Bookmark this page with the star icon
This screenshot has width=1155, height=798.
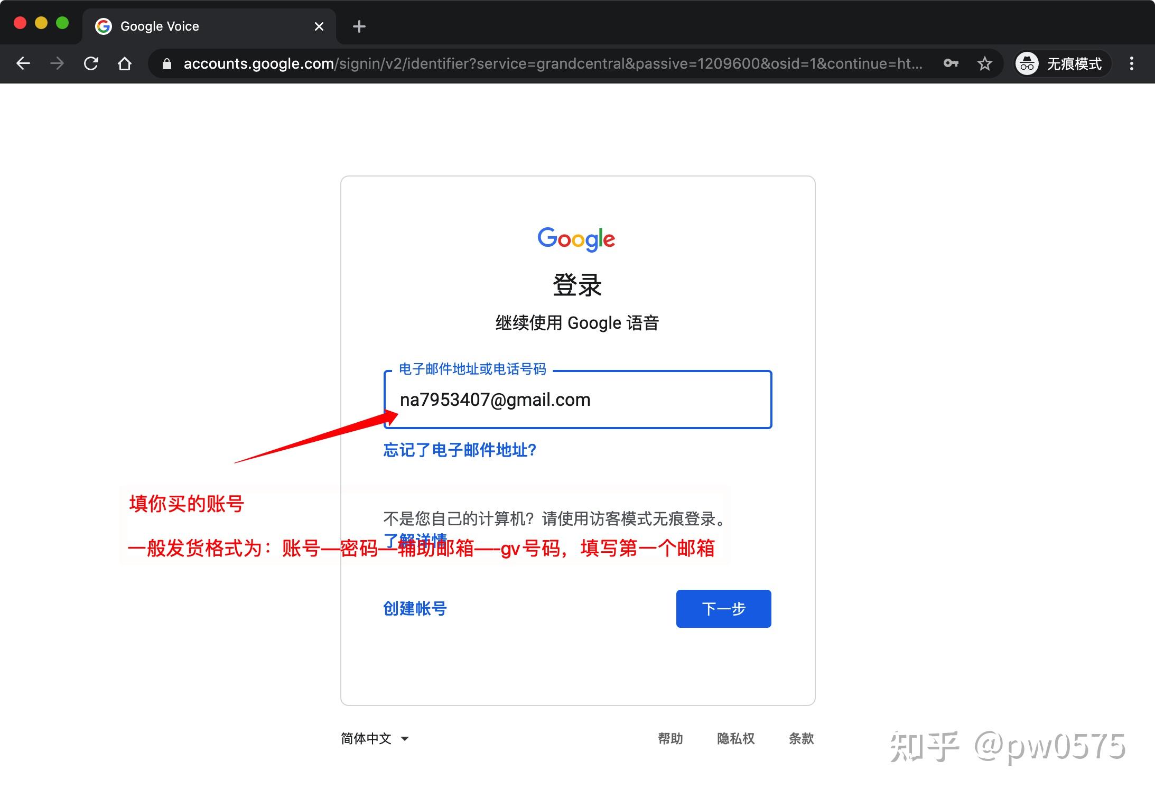985,63
